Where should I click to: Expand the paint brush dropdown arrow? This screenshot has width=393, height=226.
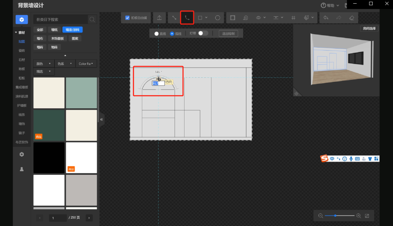[x=312, y=18]
